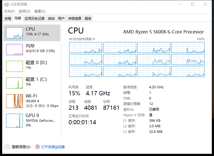214x156 pixels.
Task: Switch to the 详细信息 tab
Action: pos(75,19)
